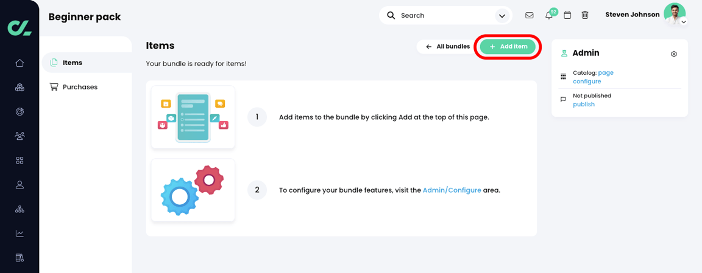Click the gears illustration thumbnail
Image resolution: width=702 pixels, height=273 pixels.
(x=193, y=190)
